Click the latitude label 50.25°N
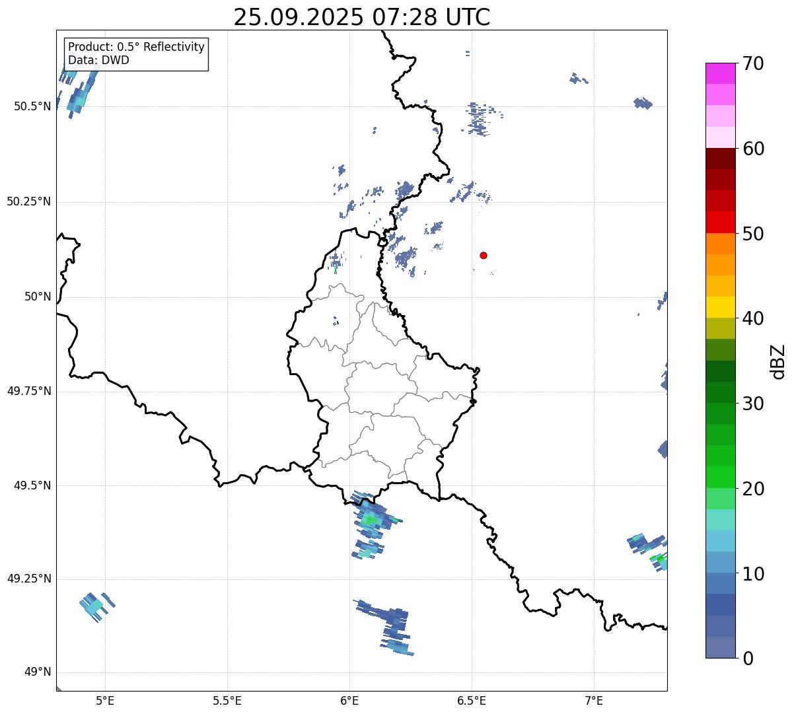Screen dimensions: 794x714 (x=29, y=201)
